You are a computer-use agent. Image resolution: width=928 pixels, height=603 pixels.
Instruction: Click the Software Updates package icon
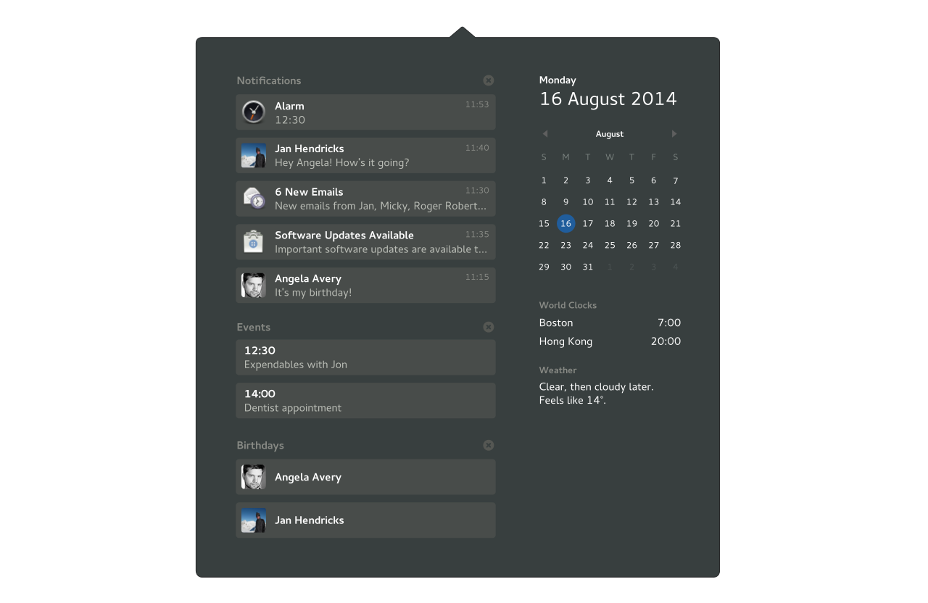(254, 242)
